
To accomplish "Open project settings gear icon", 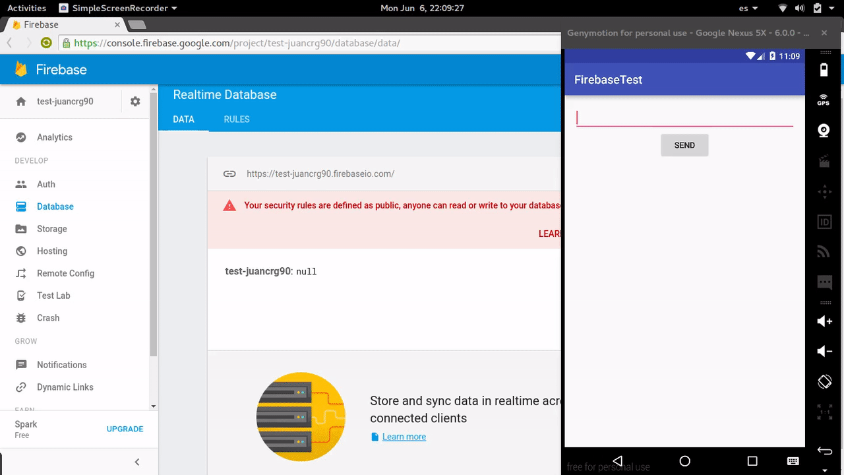I will pyautogui.click(x=135, y=102).
